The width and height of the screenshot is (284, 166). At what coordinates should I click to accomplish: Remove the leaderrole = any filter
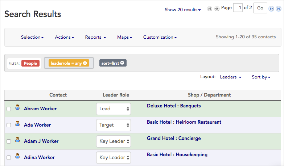[x=85, y=63]
